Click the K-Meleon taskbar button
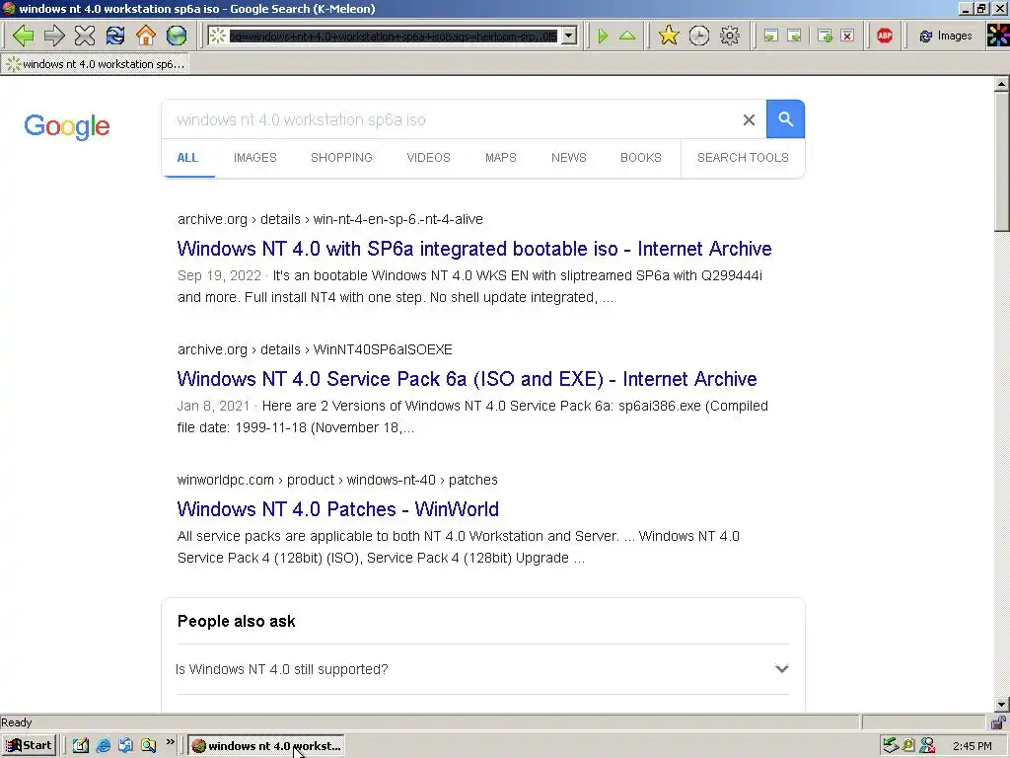Viewport: 1010px width, 758px height. click(266, 746)
